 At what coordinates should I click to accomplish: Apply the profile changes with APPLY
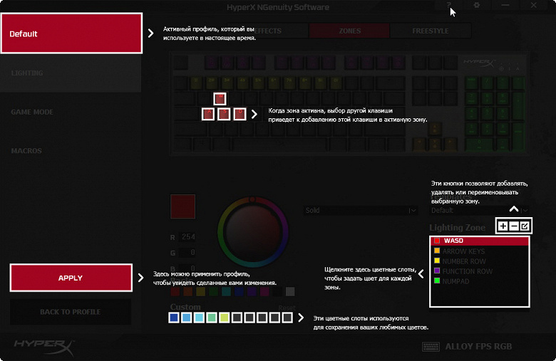click(x=71, y=278)
